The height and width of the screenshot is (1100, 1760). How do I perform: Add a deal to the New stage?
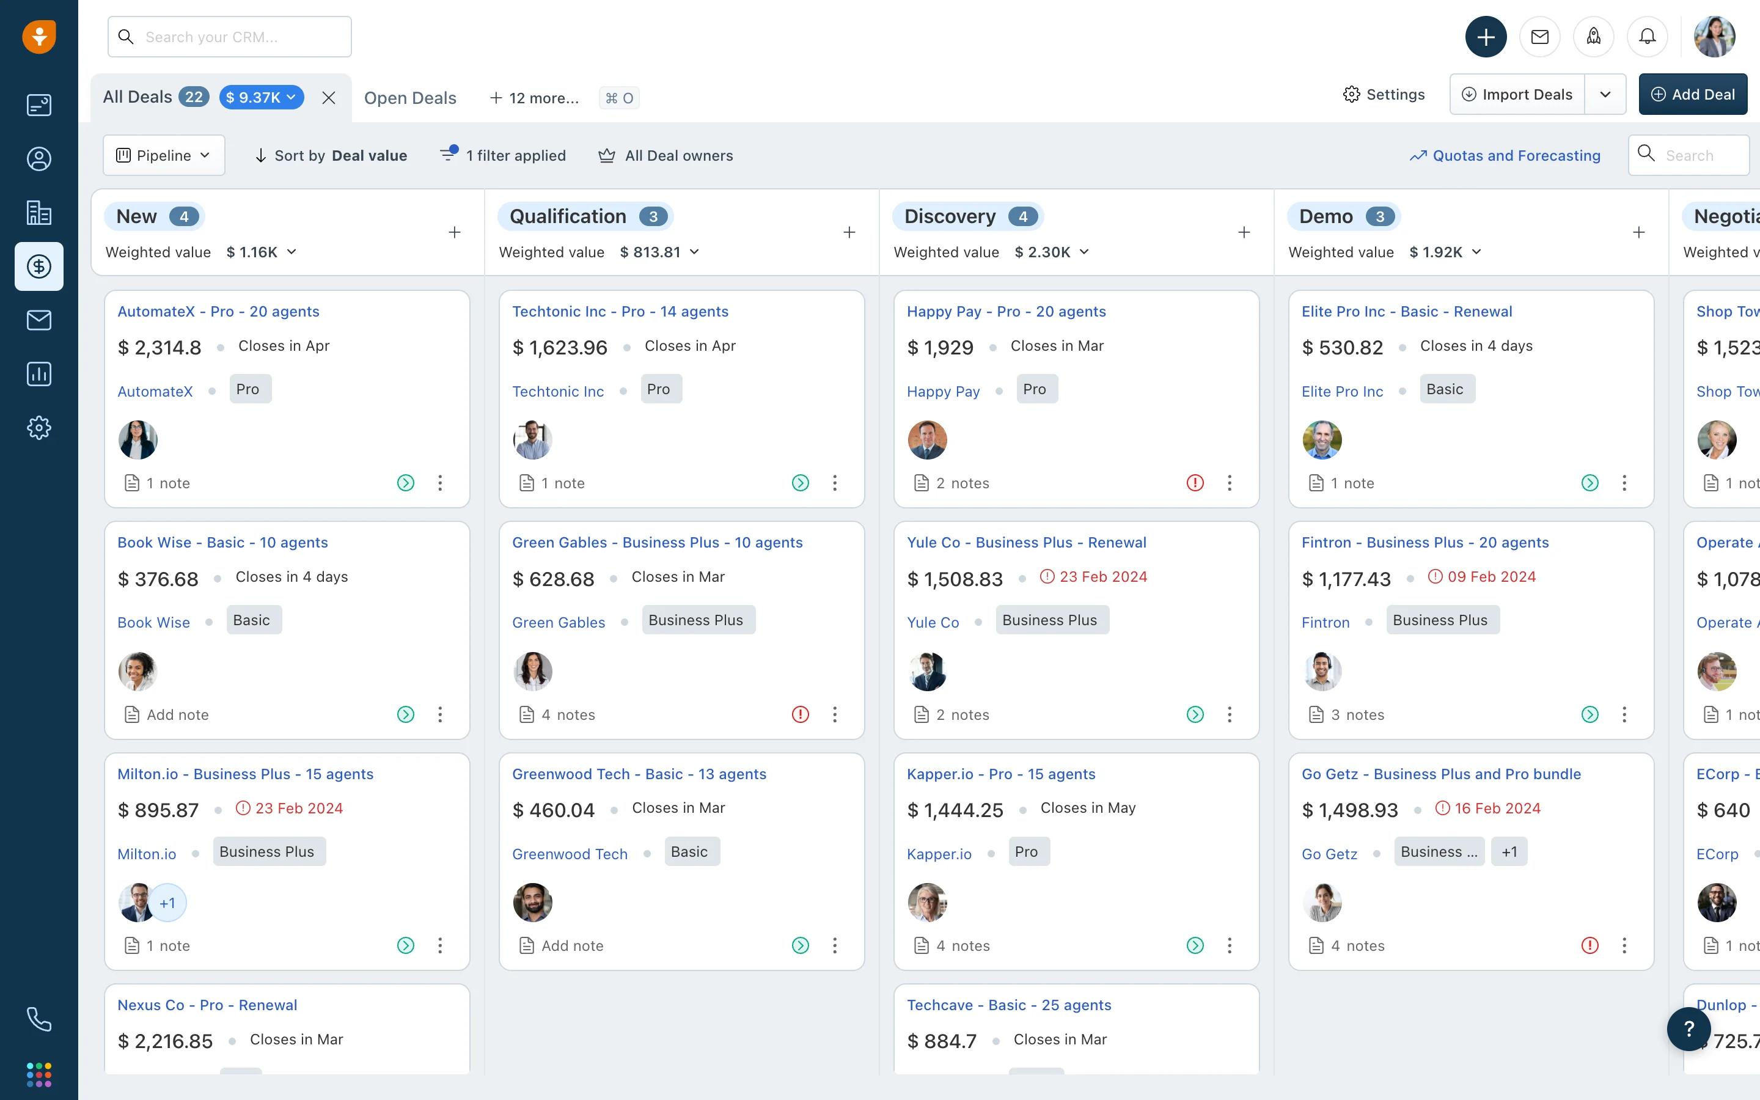[x=455, y=232]
